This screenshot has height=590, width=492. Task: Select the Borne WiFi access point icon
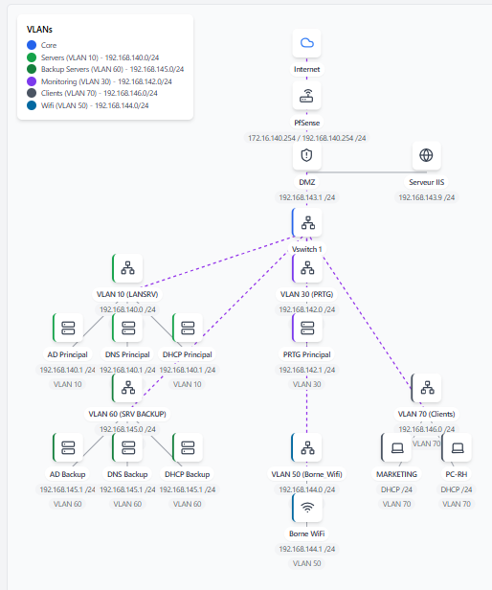(x=307, y=508)
